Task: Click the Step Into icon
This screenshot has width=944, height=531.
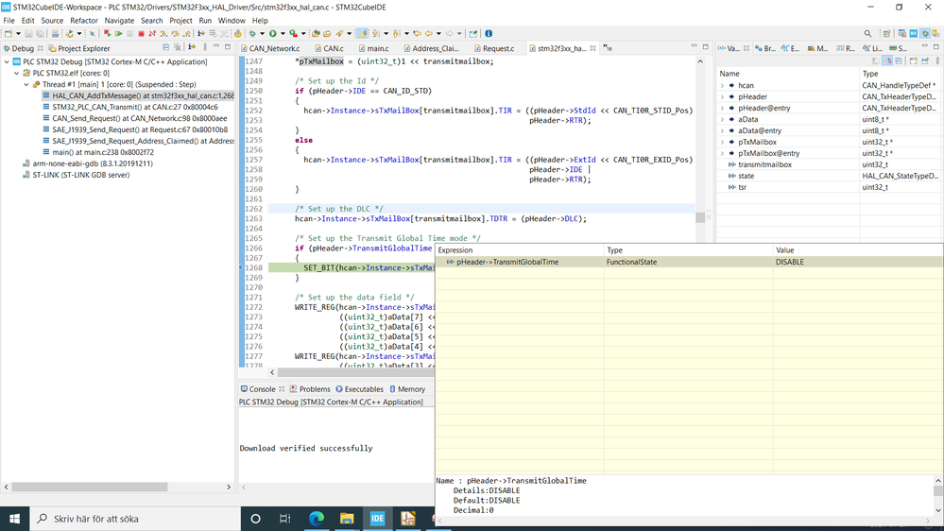Action: click(163, 34)
